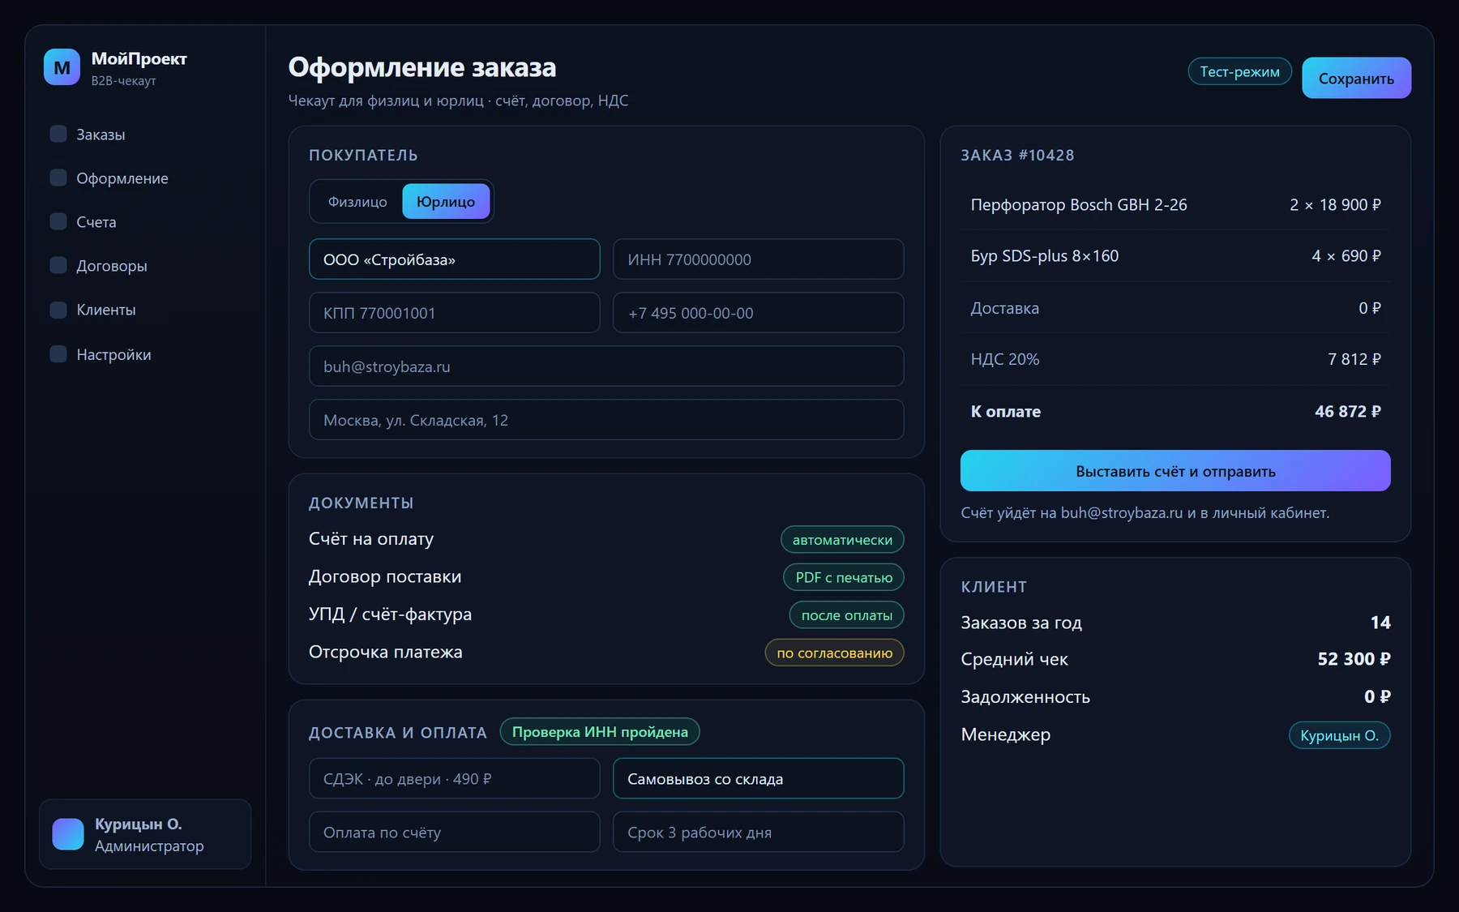Click the НДС 20% row label

[x=1004, y=359]
